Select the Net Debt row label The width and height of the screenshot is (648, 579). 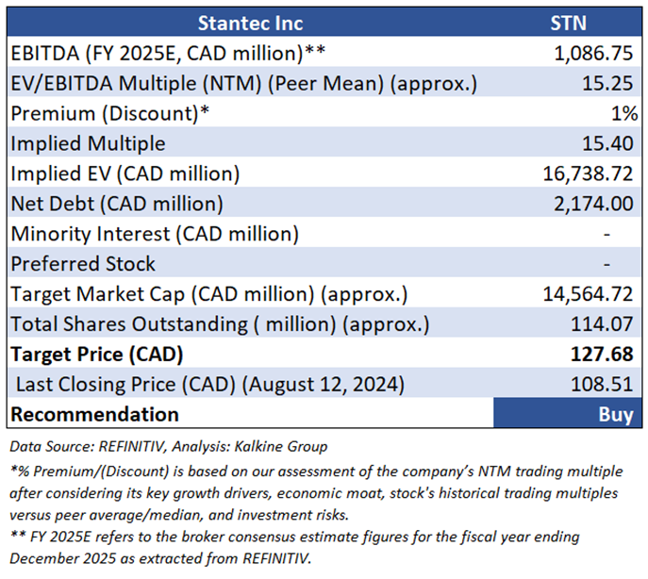(116, 204)
